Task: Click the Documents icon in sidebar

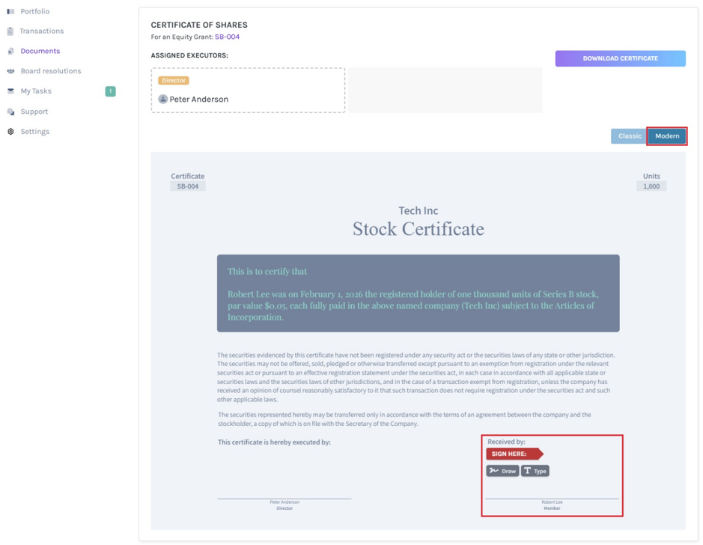Action: 10,51
